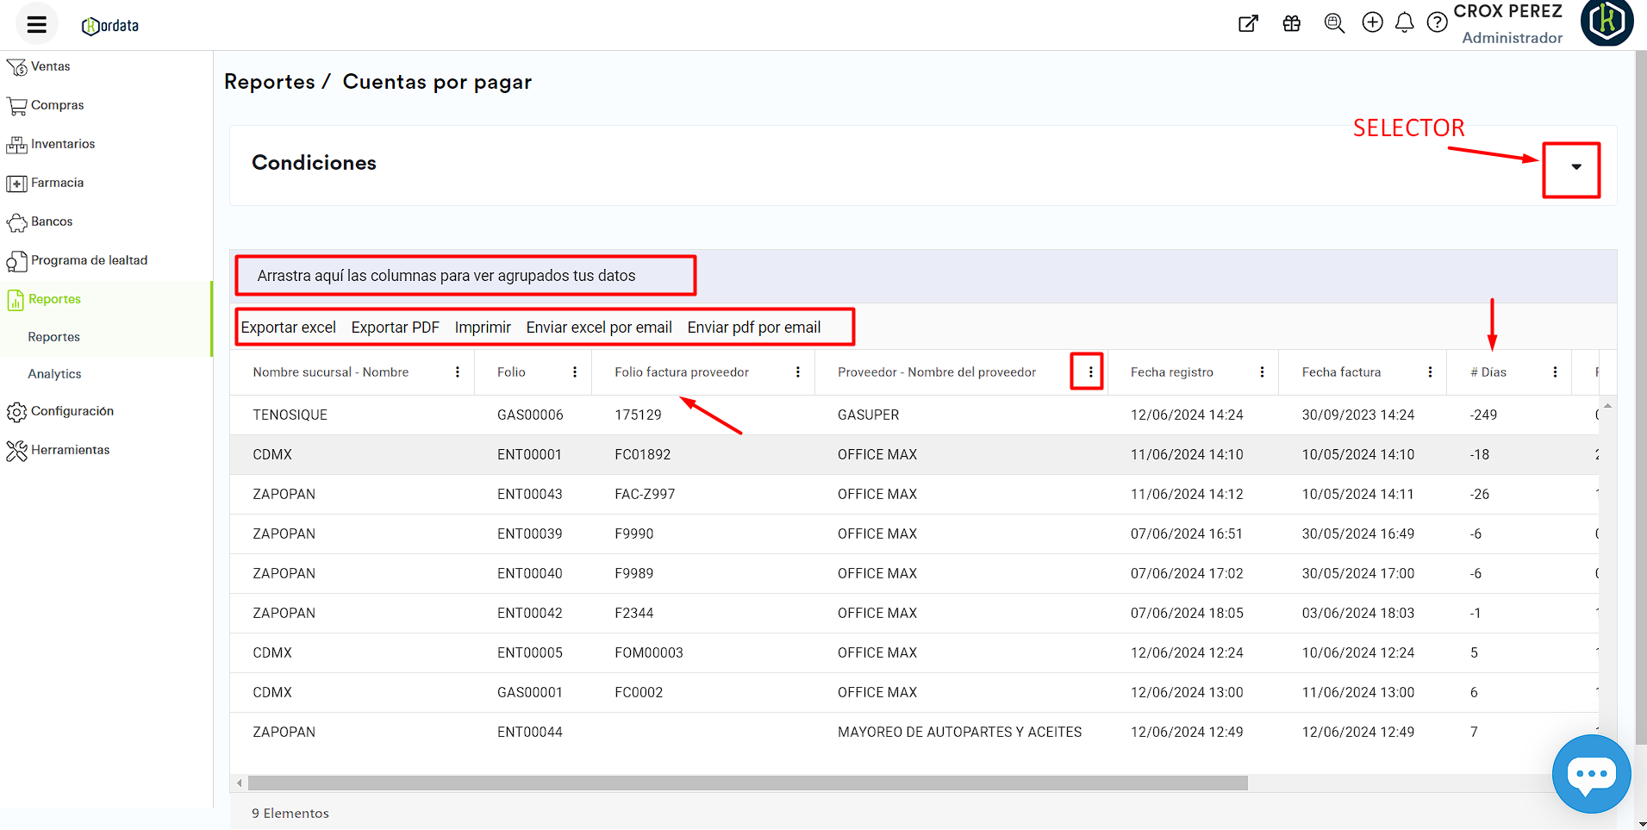This screenshot has height=830, width=1647.
Task: Go to Configuración in sidebar
Action: (x=72, y=411)
